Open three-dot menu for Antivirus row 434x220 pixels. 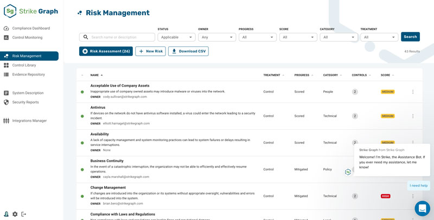pyautogui.click(x=413, y=116)
